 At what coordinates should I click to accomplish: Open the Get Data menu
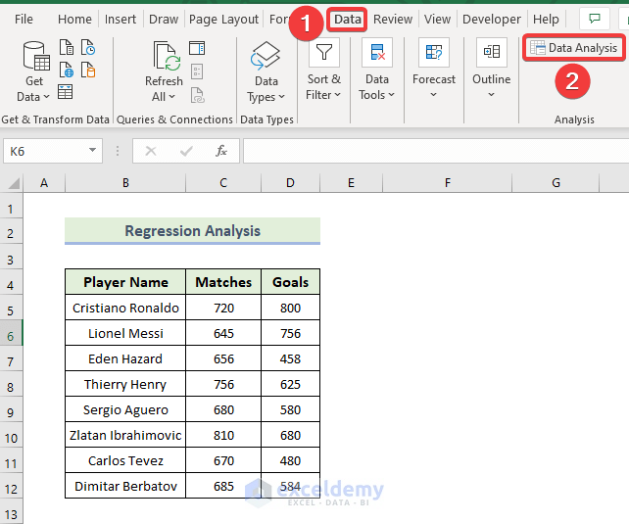pos(34,71)
